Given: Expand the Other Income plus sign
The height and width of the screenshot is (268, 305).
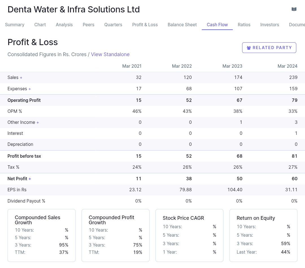Looking at the screenshot, I should point(38,122).
